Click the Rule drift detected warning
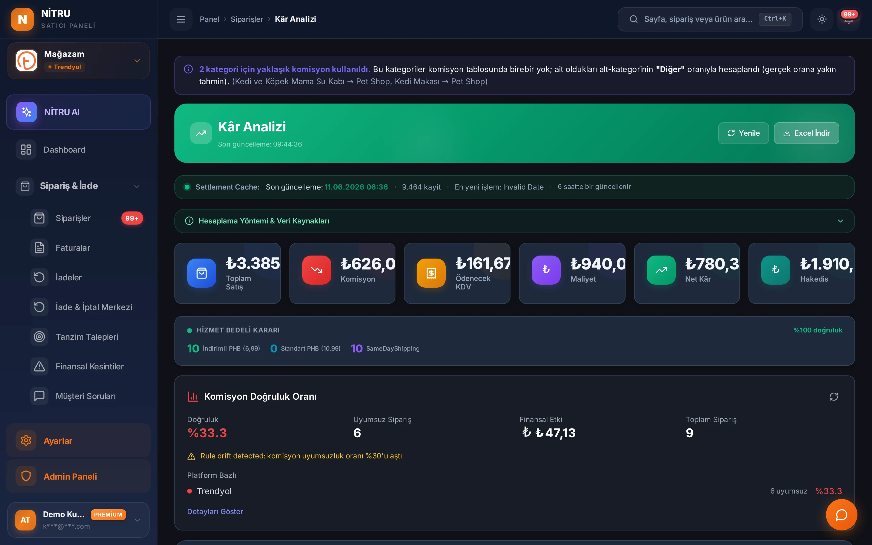872x545 pixels. (x=294, y=456)
